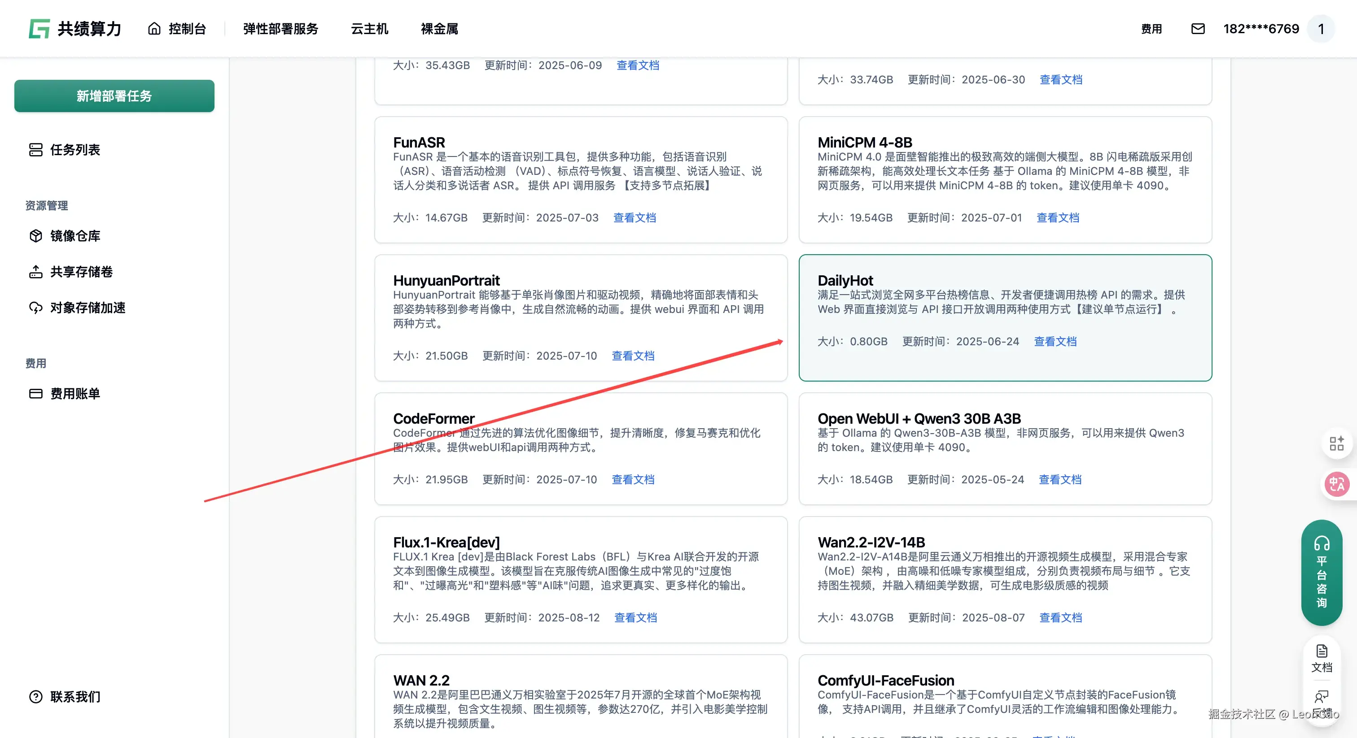Open the 平台咨询 headset button

pyautogui.click(x=1321, y=572)
